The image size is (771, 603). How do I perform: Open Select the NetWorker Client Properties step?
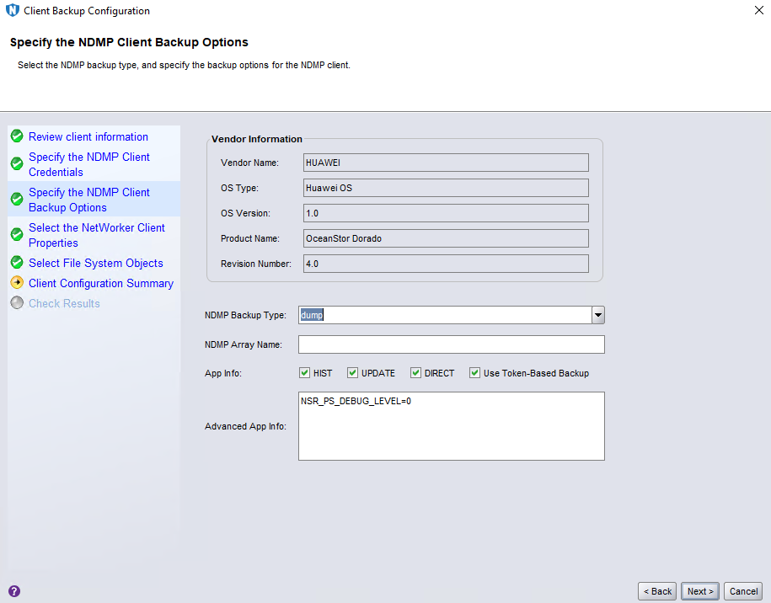tap(97, 235)
